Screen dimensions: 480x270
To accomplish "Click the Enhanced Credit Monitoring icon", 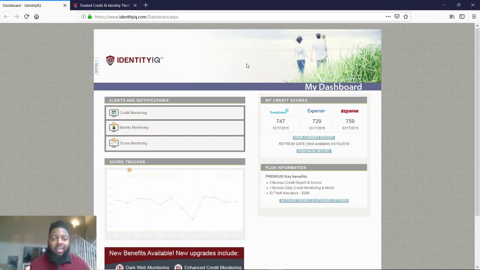I will [x=178, y=267].
